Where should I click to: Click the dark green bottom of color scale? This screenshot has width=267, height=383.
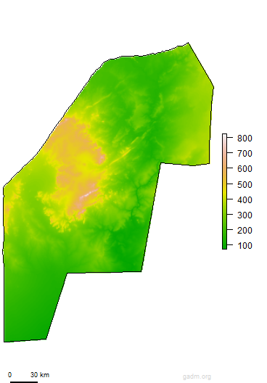click(224, 246)
